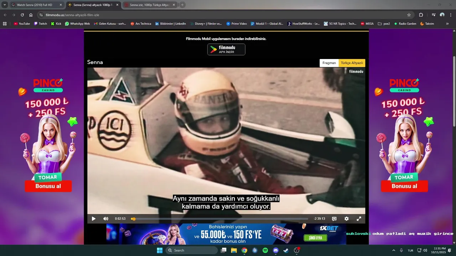This screenshot has width=456, height=256.
Task: Open video subtitles menu icon
Action: pyautogui.click(x=334, y=219)
